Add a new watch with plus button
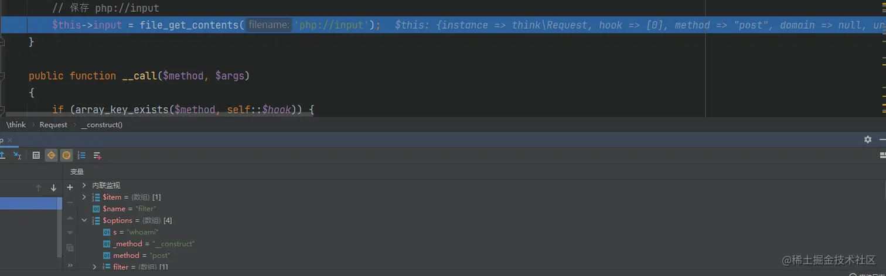The image size is (886, 276). pyautogui.click(x=70, y=188)
